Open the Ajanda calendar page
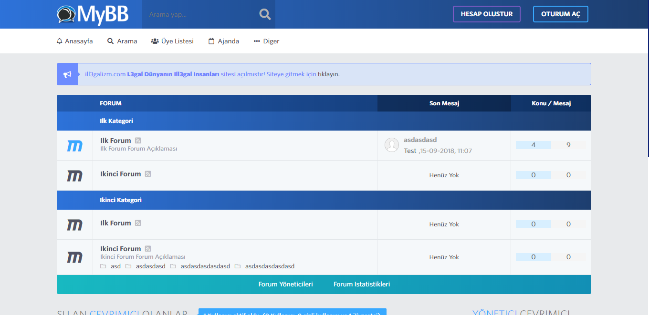 (x=224, y=41)
